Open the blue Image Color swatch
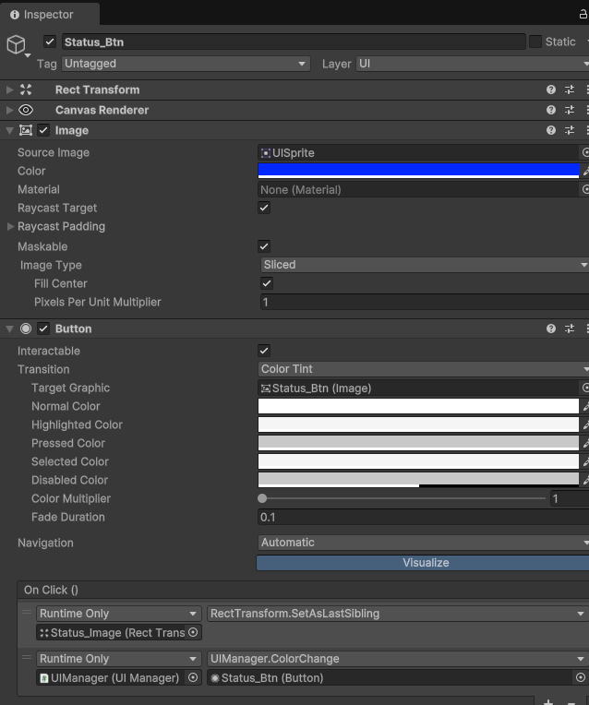 tap(418, 171)
